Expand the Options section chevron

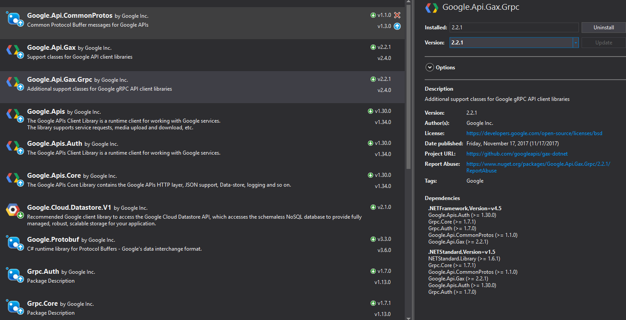(x=430, y=68)
